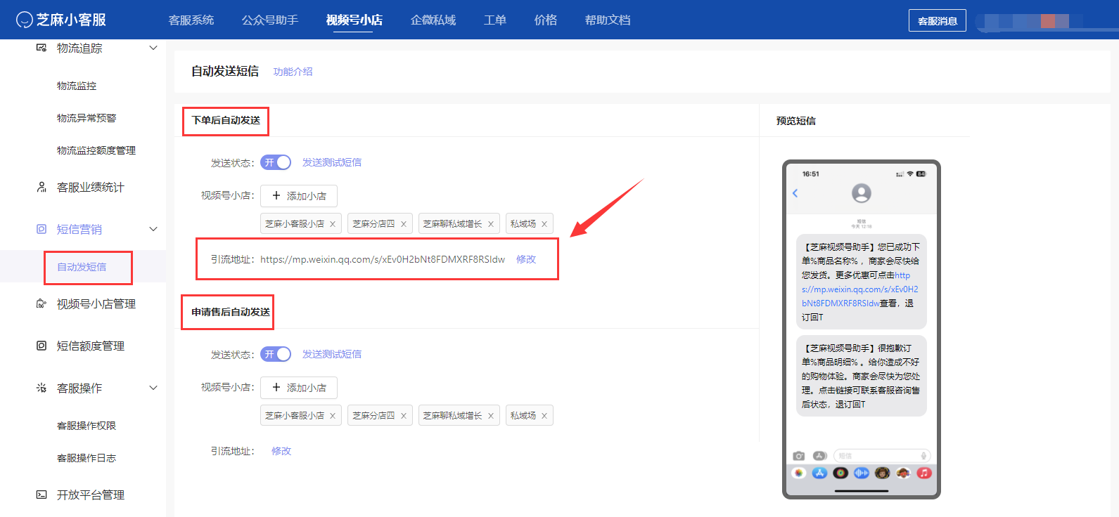The width and height of the screenshot is (1119, 517).
Task: Click the 短信营销 sidebar icon
Action: tap(41, 229)
